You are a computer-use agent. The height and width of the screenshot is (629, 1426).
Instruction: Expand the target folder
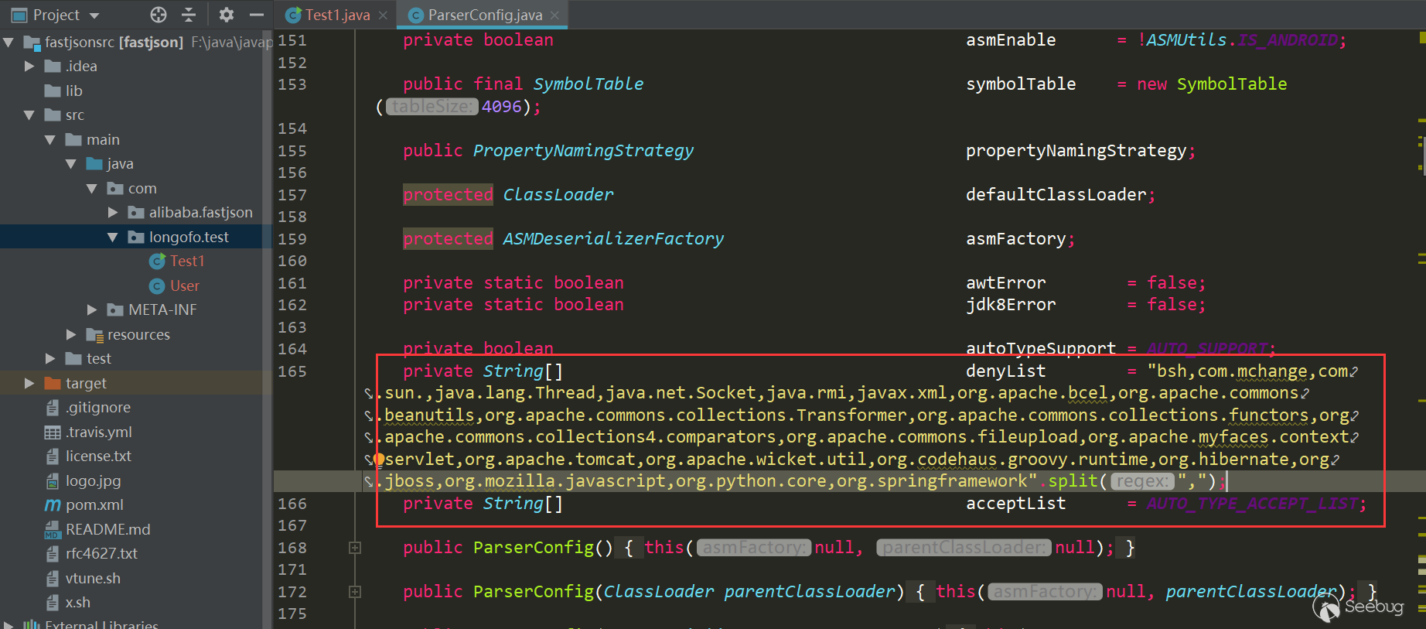[x=29, y=383]
